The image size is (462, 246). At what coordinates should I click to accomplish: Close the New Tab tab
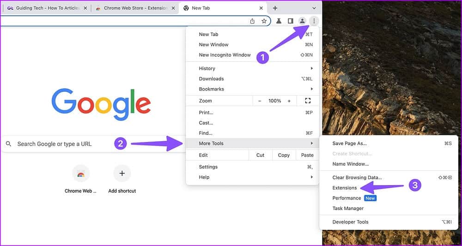click(x=261, y=8)
